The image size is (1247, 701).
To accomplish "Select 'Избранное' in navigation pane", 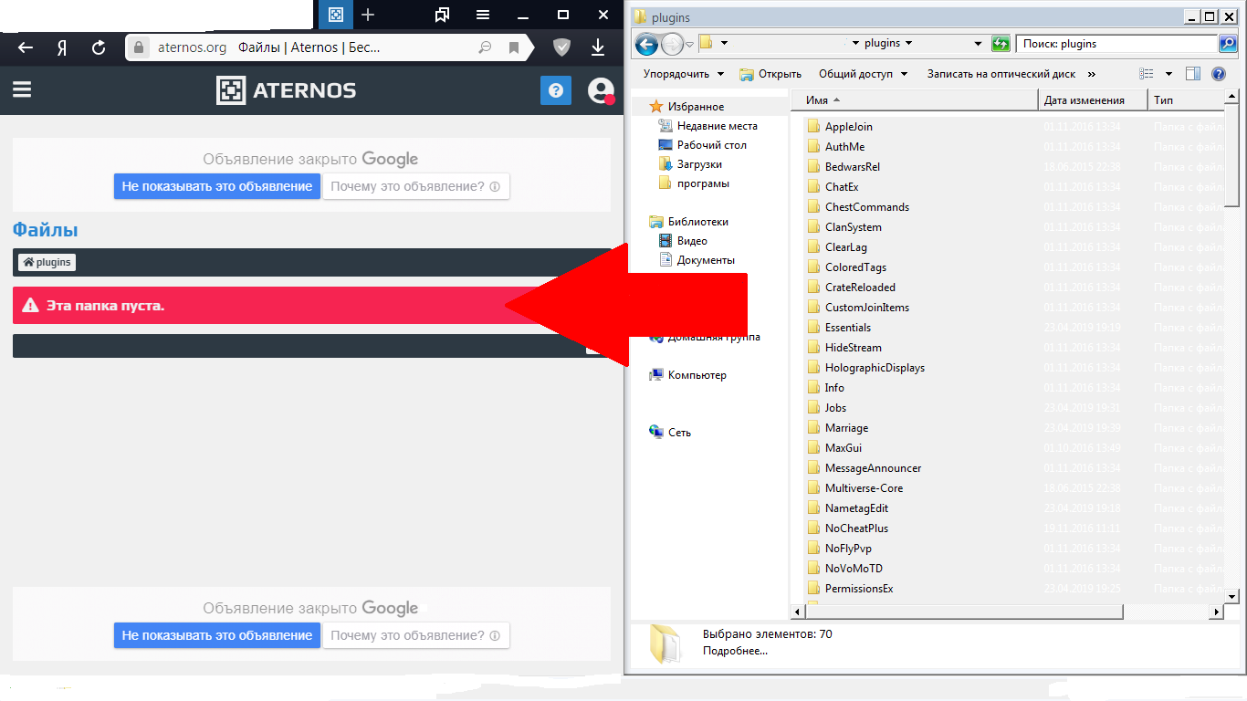I will tap(696, 107).
